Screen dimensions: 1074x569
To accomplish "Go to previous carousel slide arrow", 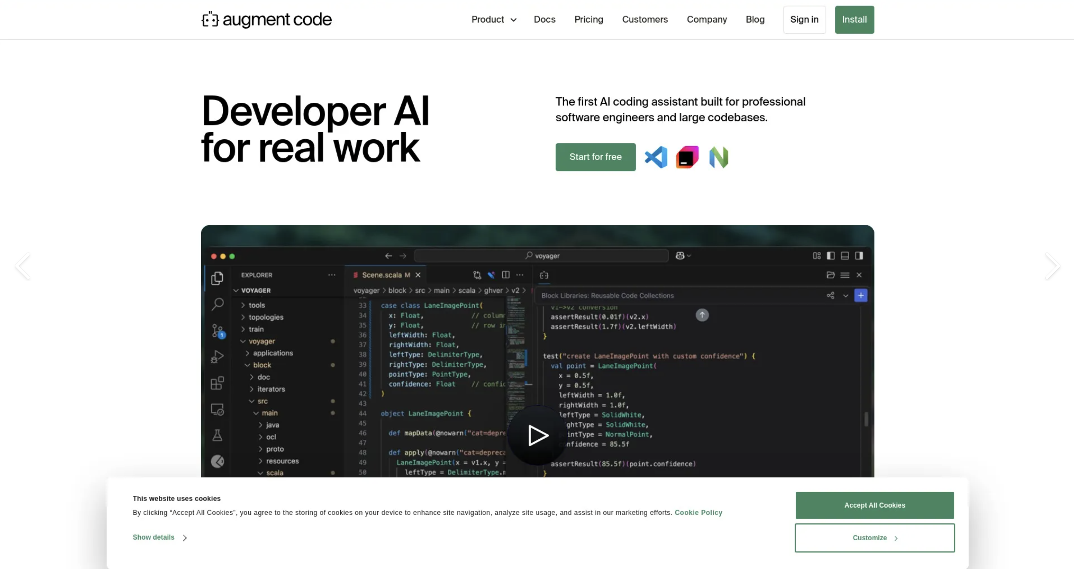I will 22,266.
